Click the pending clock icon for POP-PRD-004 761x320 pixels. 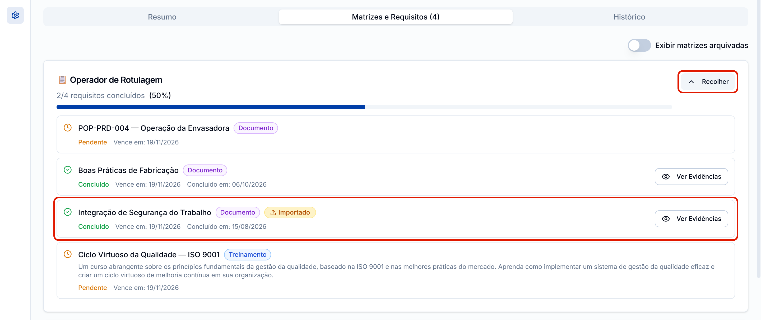(68, 128)
